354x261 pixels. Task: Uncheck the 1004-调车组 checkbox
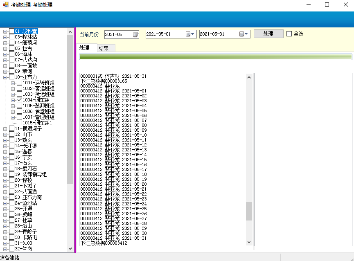point(19,100)
